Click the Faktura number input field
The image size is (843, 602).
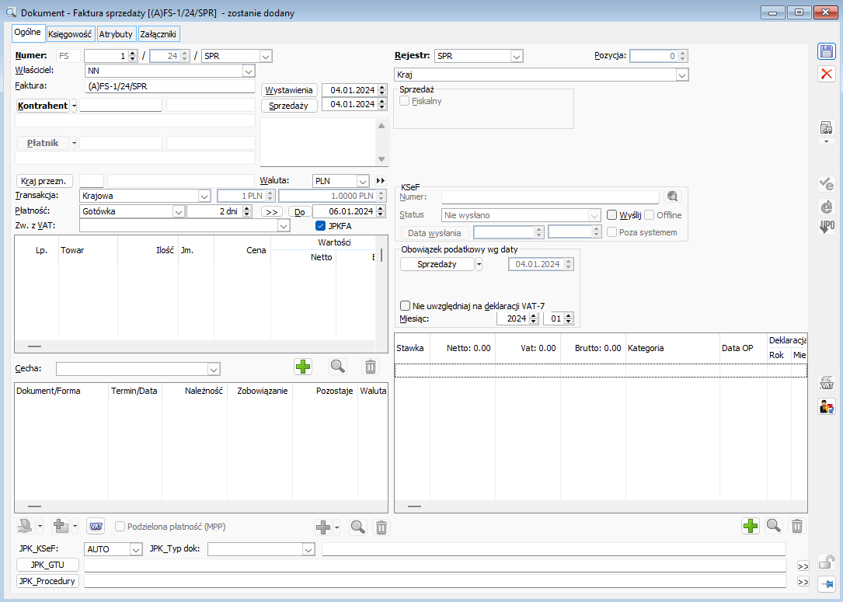169,86
